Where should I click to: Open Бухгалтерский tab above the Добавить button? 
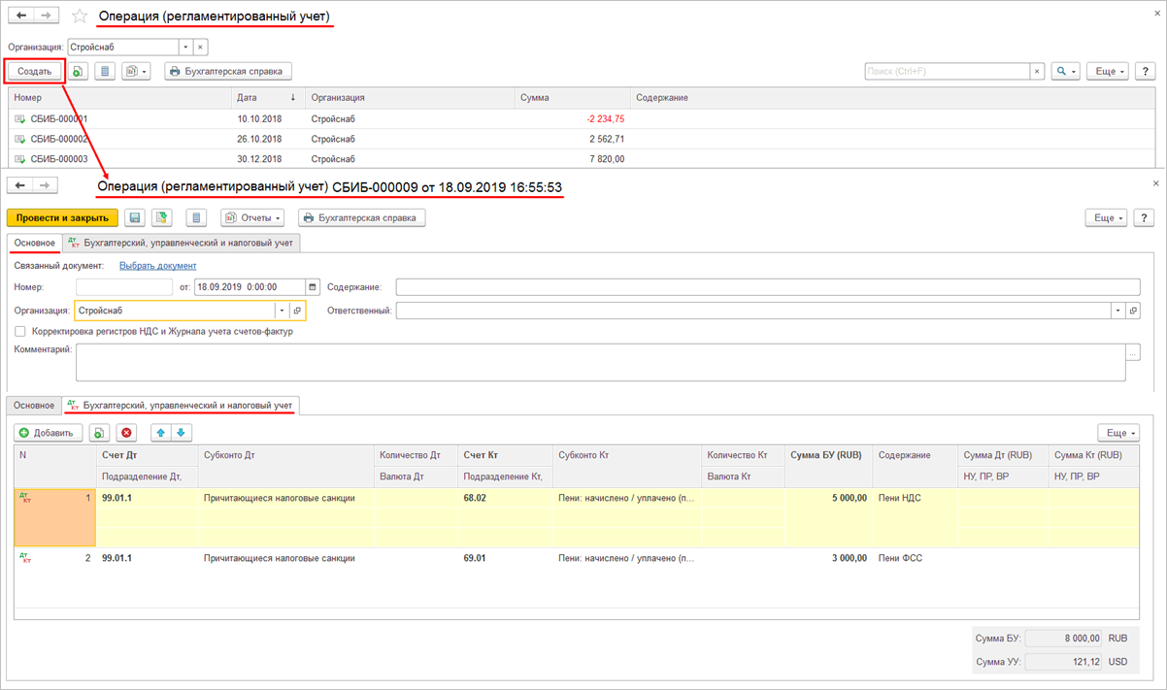point(182,405)
